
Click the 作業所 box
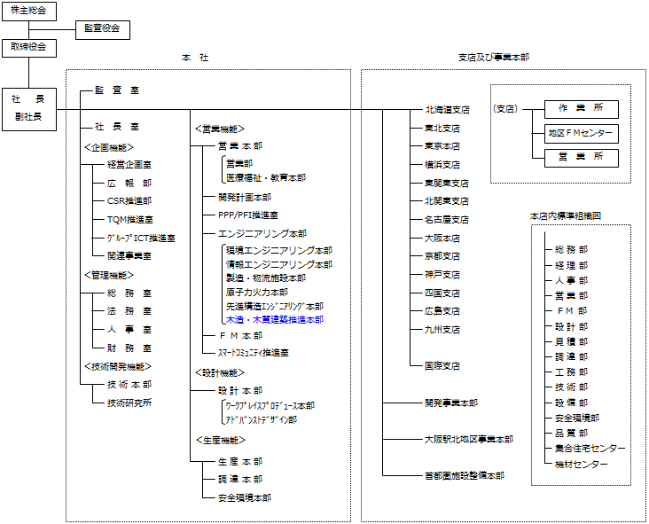pyautogui.click(x=581, y=109)
